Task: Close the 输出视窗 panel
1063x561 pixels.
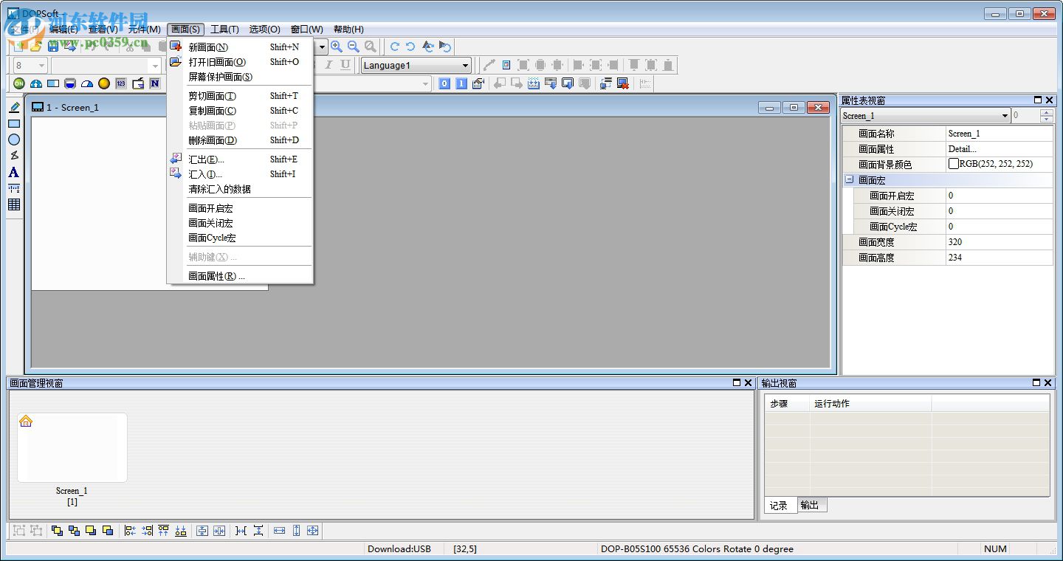Action: tap(1050, 383)
